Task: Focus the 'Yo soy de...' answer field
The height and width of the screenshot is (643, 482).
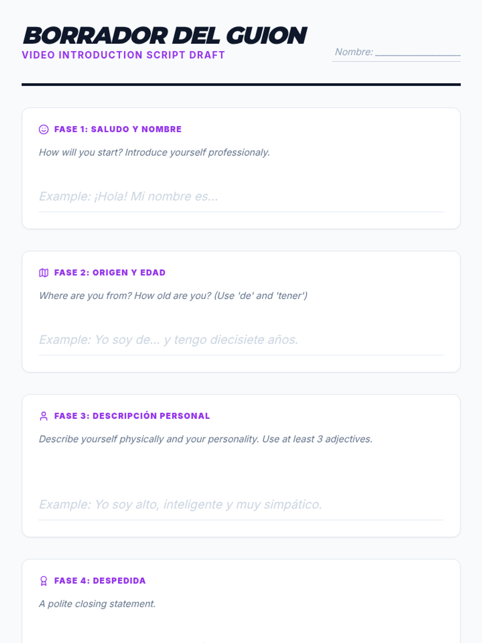Action: click(241, 340)
